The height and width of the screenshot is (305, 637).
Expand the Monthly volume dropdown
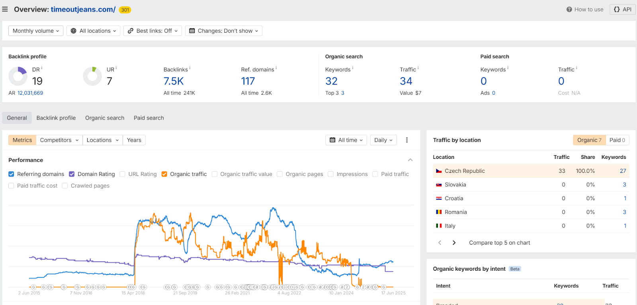tap(36, 31)
